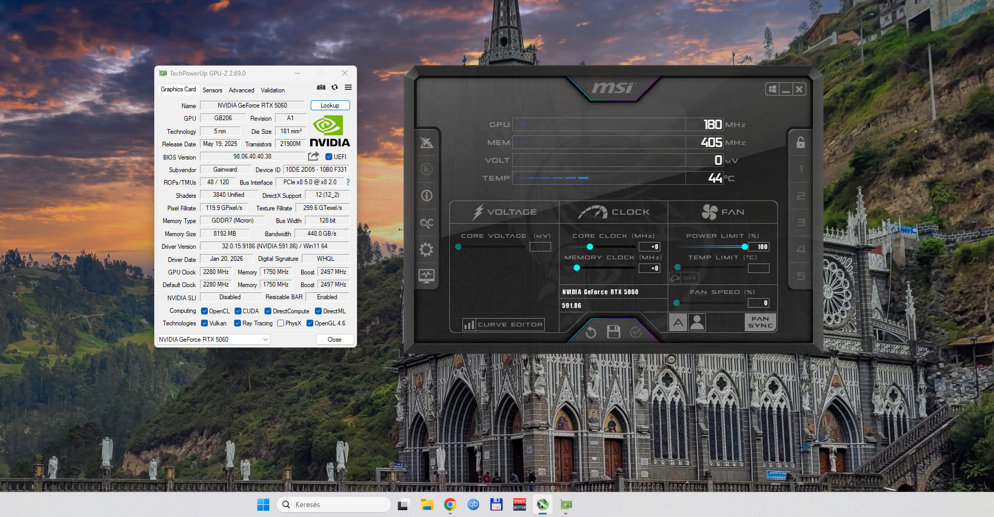This screenshot has width=994, height=517.
Task: Open MSI Afterburner settings gear icon
Action: [426, 249]
